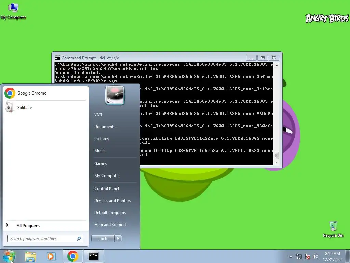Viewport: 350px width, 263px height.
Task: Open Default Programs from the Start menu
Action: coord(110,212)
